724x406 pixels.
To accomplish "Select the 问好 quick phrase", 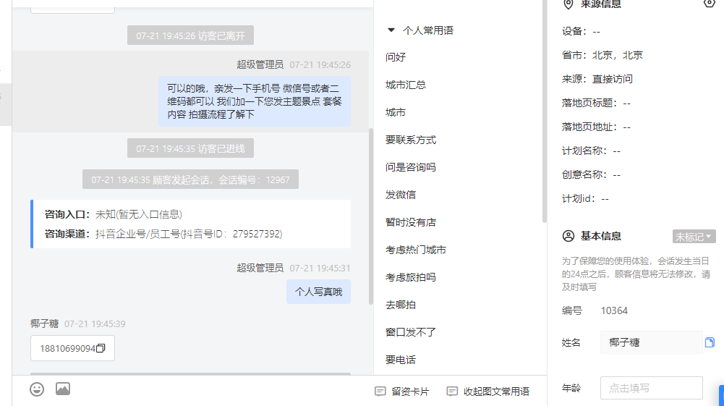I will [396, 57].
